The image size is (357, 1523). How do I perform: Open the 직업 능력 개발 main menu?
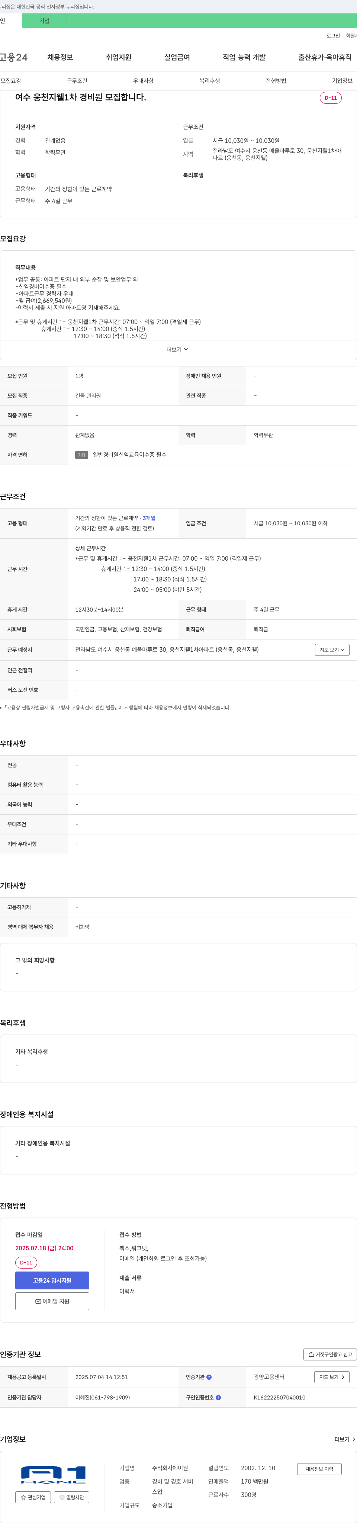[x=244, y=57]
